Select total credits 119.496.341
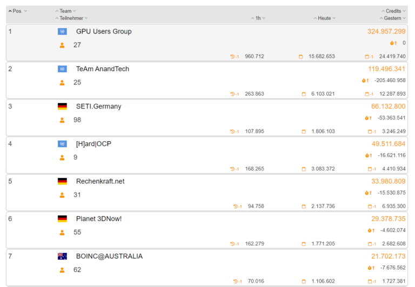Screen dimensions: 415x287 point(387,69)
